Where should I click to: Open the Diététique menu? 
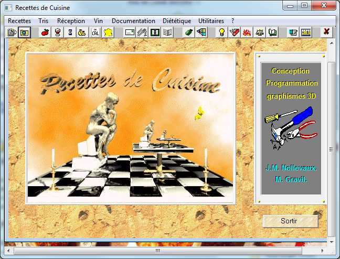point(177,21)
